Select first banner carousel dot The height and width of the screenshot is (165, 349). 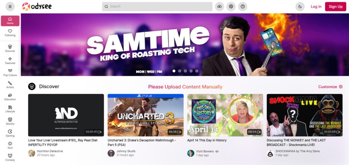tap(174, 71)
